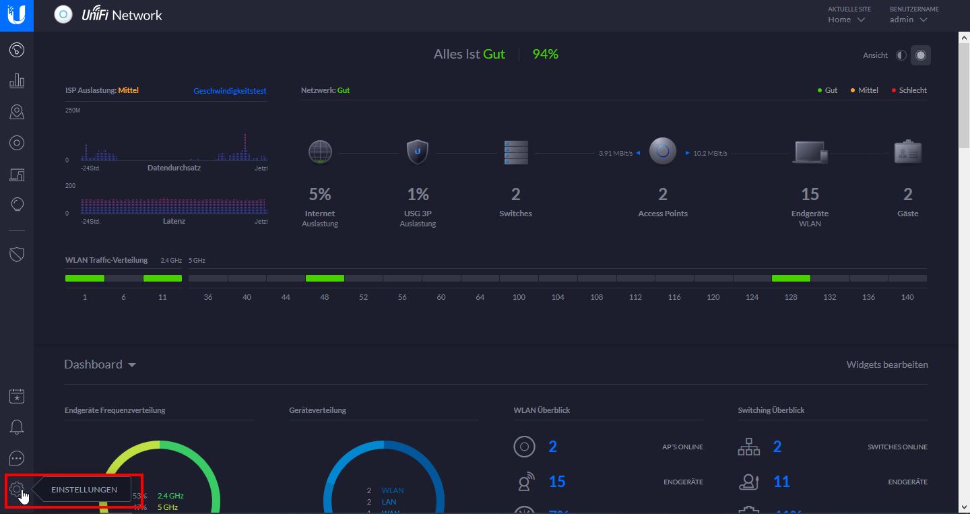Screen dimensions: 970x514
Task: Click the 2 Gäste count
Action: pos(908,195)
